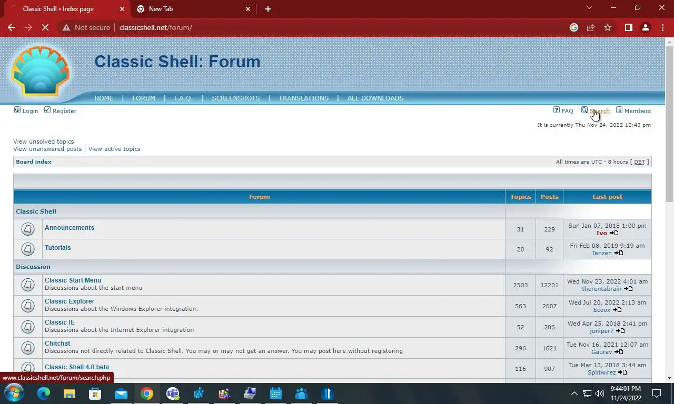This screenshot has width=674, height=404.
Task: Open the Chitchat forum
Action: click(57, 344)
